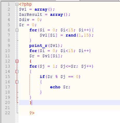
Task: Click the closing brace on line 18
Action: pos(41,92)
